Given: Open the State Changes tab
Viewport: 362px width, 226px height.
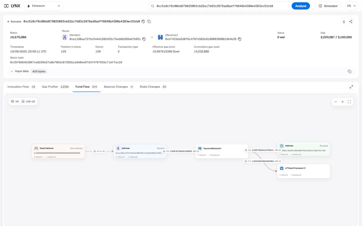Looking at the screenshot, I should (154, 87).
